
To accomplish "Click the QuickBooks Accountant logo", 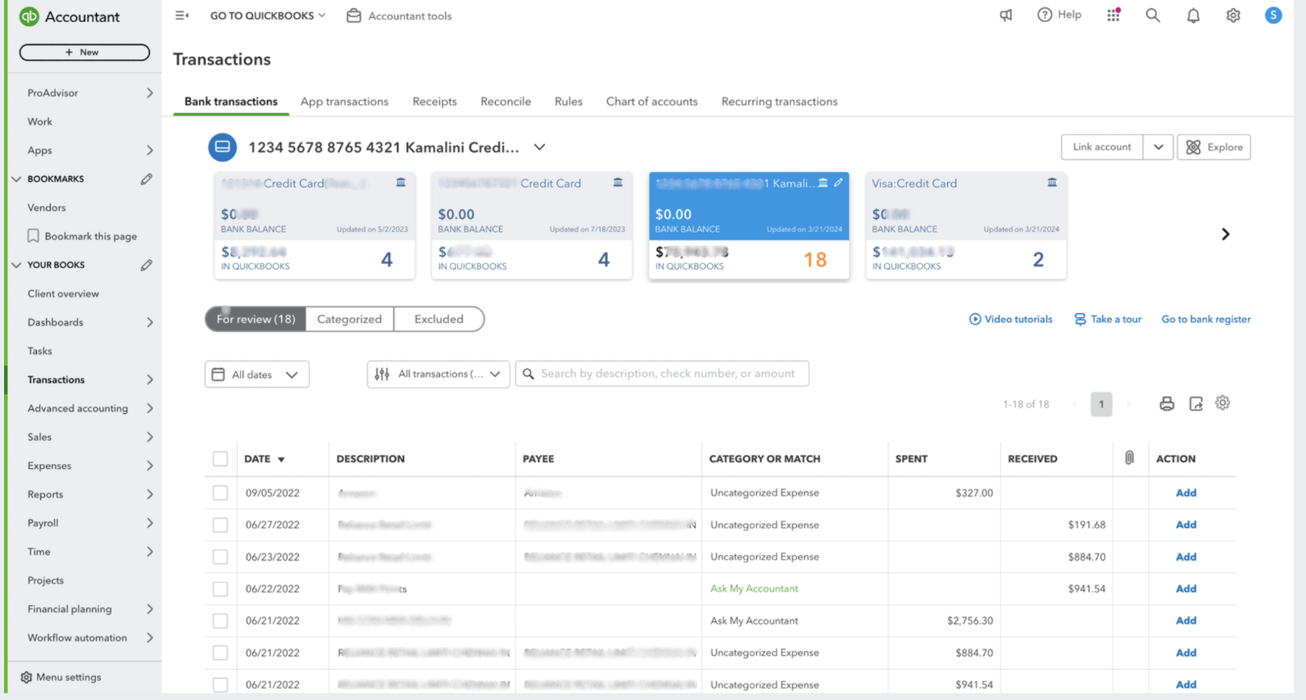I will point(29,16).
